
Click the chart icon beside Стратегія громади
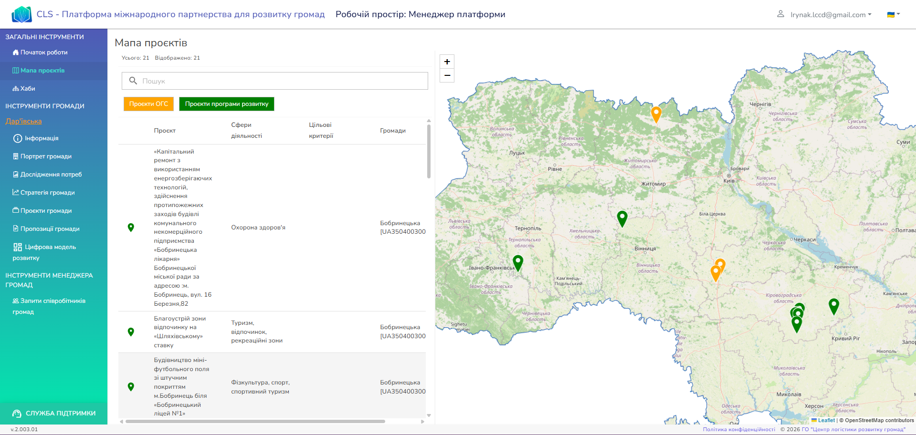16,192
